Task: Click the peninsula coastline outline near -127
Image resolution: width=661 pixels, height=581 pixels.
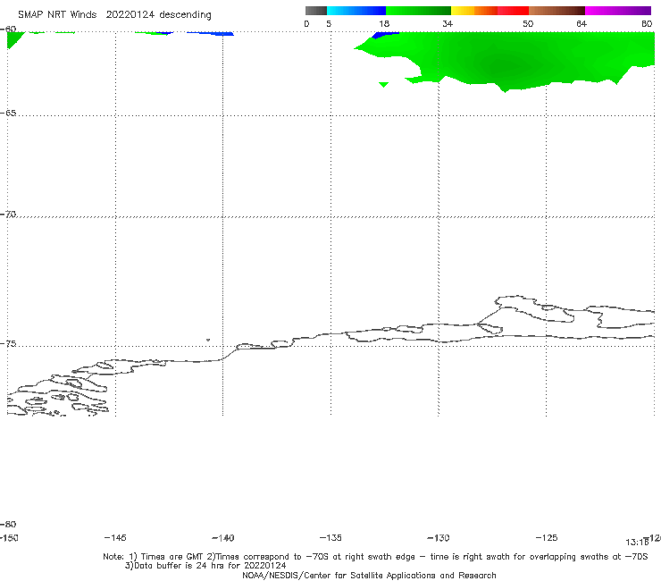Action: pyautogui.click(x=535, y=309)
